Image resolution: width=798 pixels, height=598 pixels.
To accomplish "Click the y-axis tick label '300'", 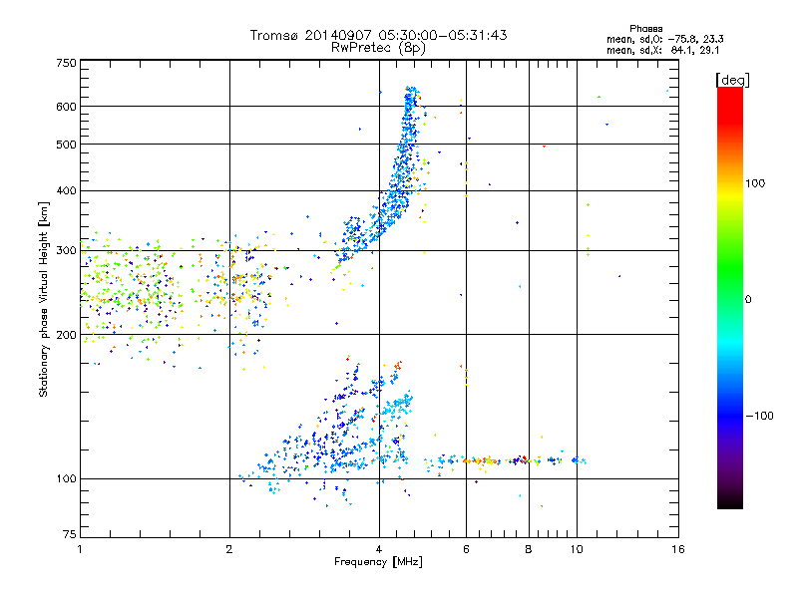I will (x=66, y=251).
